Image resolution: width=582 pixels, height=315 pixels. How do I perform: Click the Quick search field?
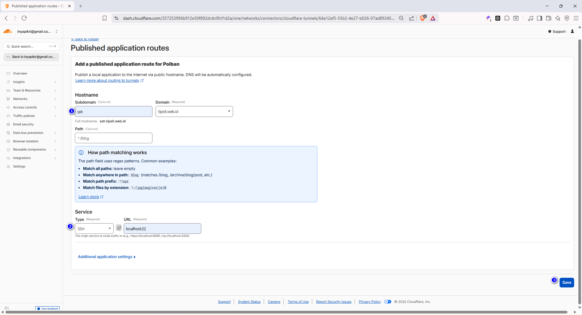click(x=32, y=46)
